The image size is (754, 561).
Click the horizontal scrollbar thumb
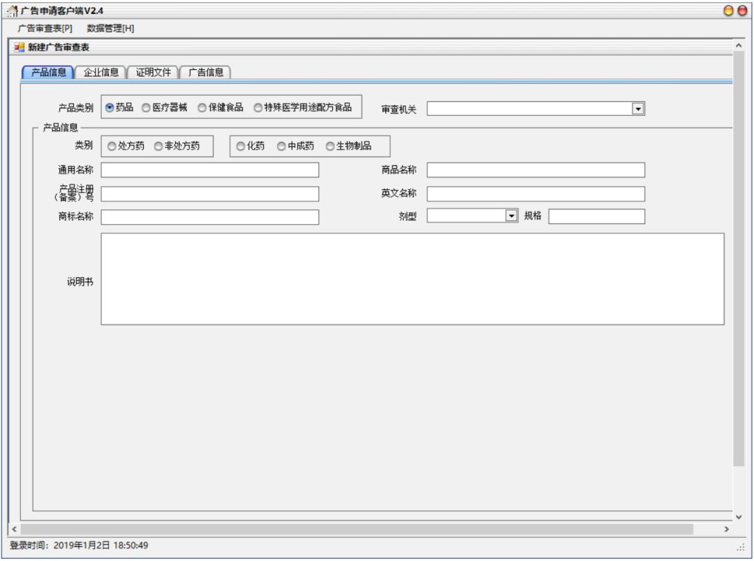point(357,530)
